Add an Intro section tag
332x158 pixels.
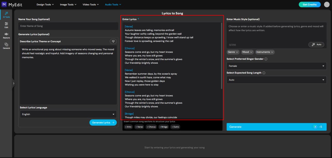click(x=128, y=127)
